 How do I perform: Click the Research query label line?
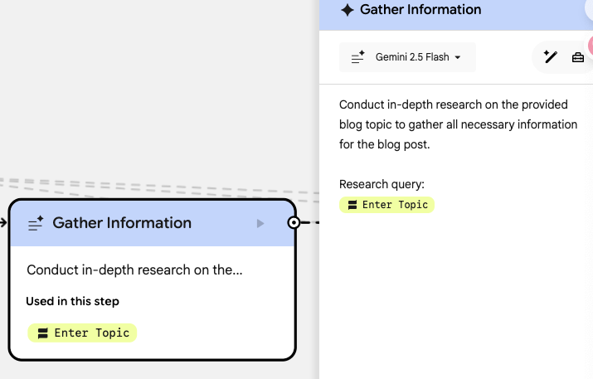pos(382,184)
